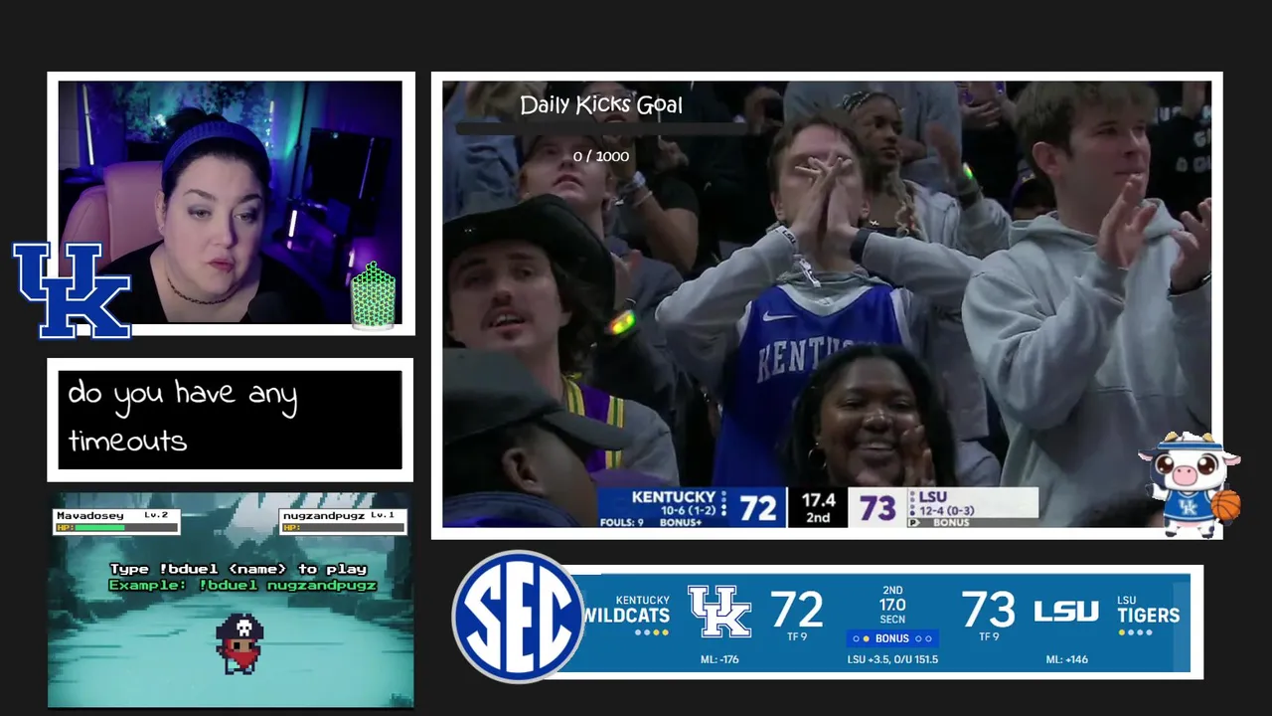Viewport: 1272px width, 716px height.
Task: Click the 17.4 game clock in the broadcast
Action: pyautogui.click(x=818, y=500)
